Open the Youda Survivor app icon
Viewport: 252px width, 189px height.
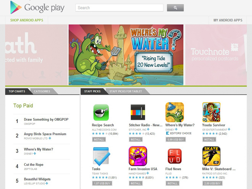(212, 112)
